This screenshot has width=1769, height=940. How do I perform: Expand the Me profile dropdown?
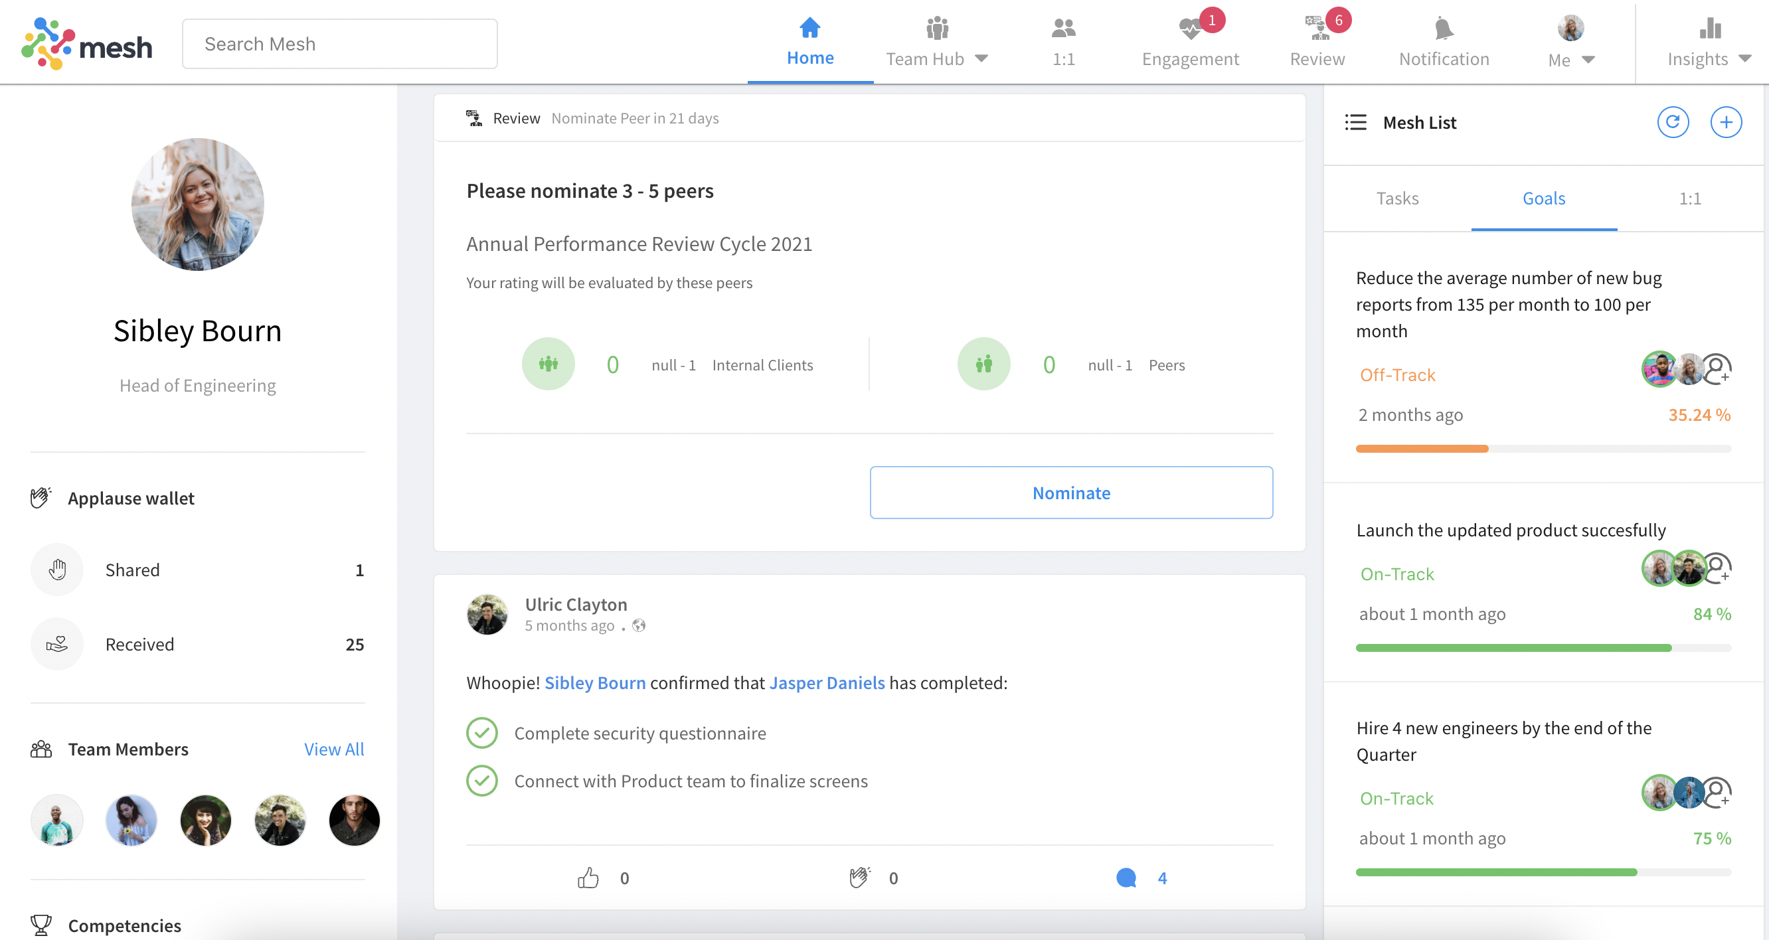pyautogui.click(x=1588, y=60)
